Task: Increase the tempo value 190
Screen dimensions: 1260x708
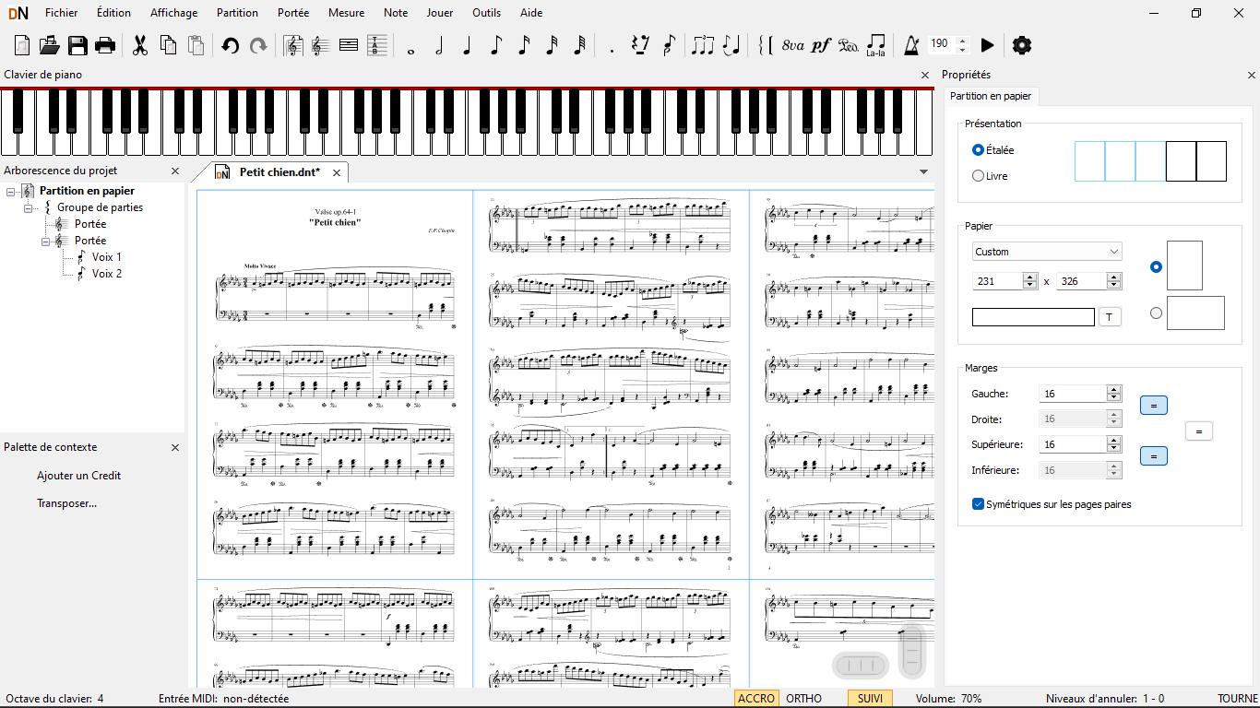Action: (963, 40)
